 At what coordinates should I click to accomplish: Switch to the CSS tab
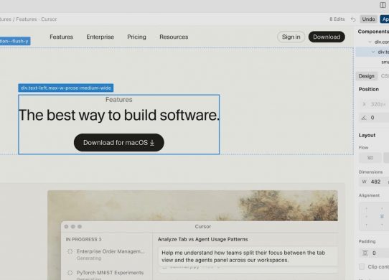(x=385, y=76)
